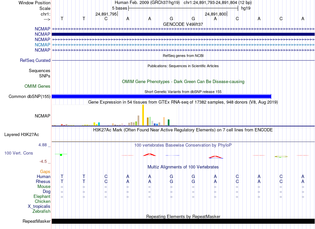Click the chr1: base position label
This screenshot has height=229, width=315.
click(45, 14)
